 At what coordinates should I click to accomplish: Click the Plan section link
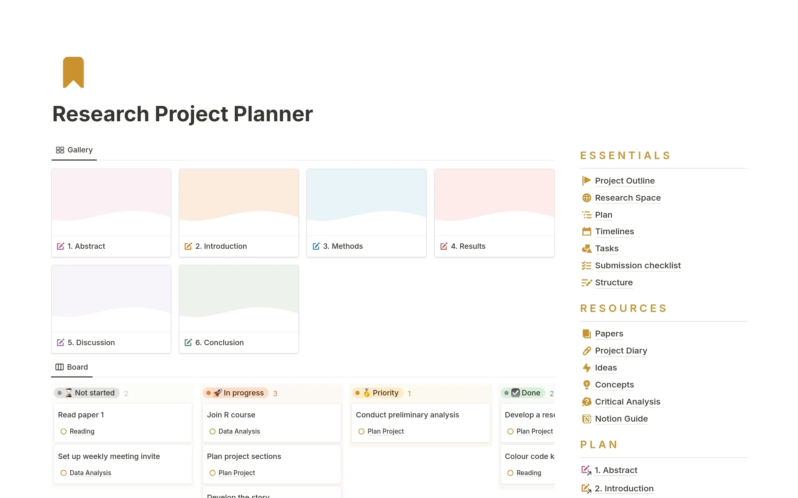coord(603,214)
